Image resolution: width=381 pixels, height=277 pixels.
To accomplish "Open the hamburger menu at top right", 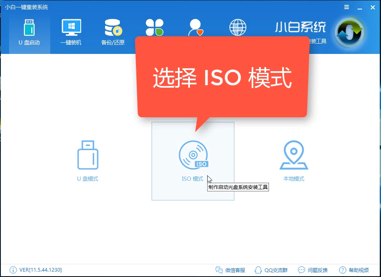I will coord(346,7).
